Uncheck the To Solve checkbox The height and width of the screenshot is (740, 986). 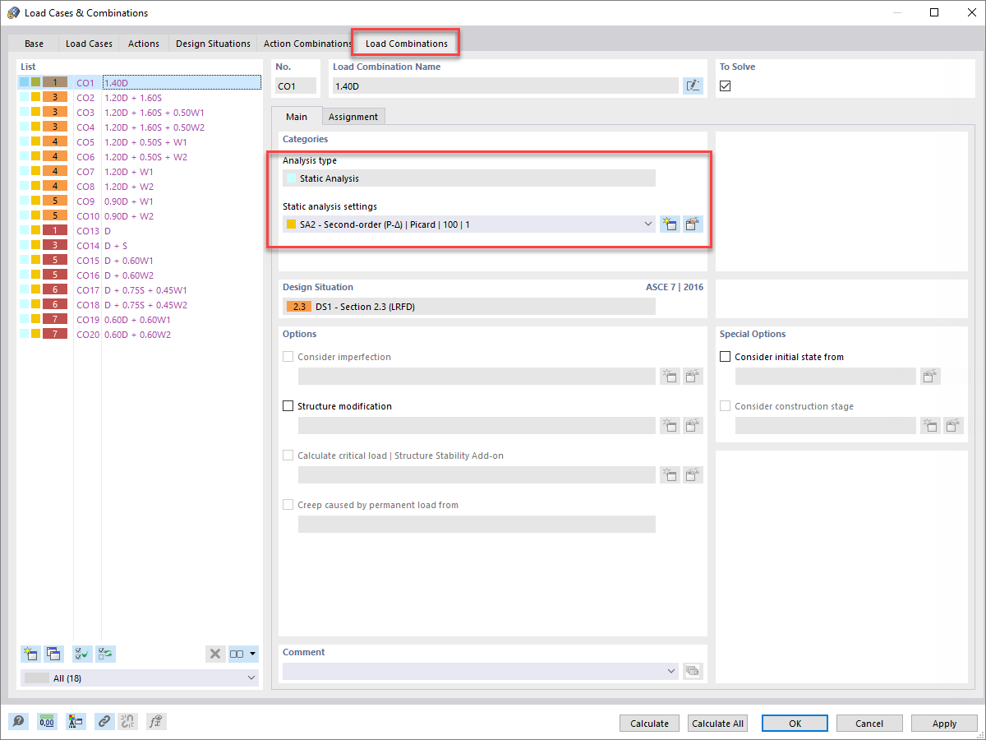725,86
